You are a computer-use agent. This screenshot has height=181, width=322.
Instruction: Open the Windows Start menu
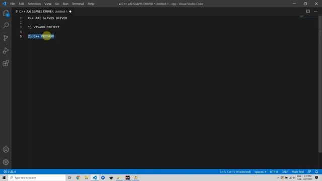4,177
